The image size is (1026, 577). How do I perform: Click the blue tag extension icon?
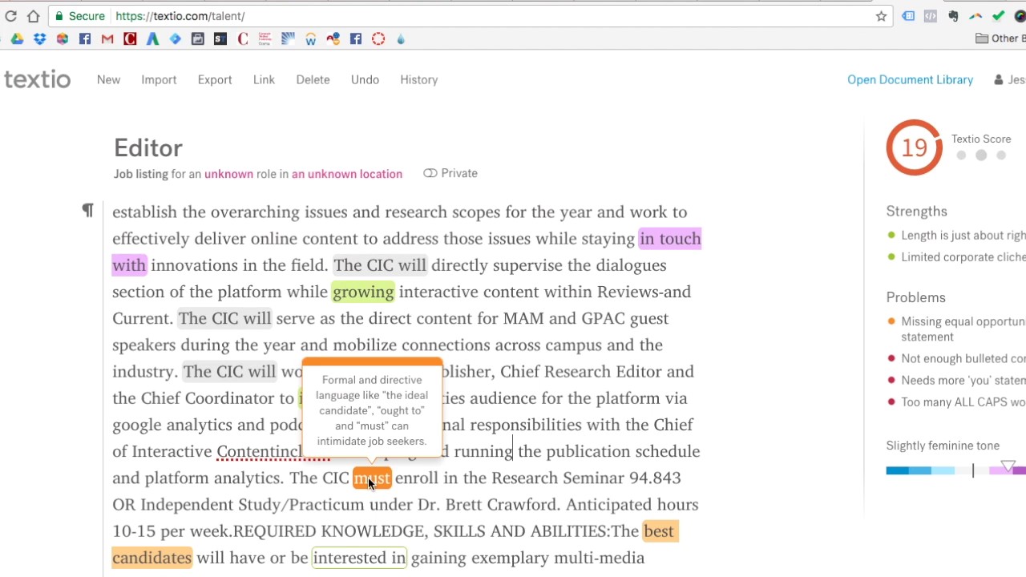point(908,16)
